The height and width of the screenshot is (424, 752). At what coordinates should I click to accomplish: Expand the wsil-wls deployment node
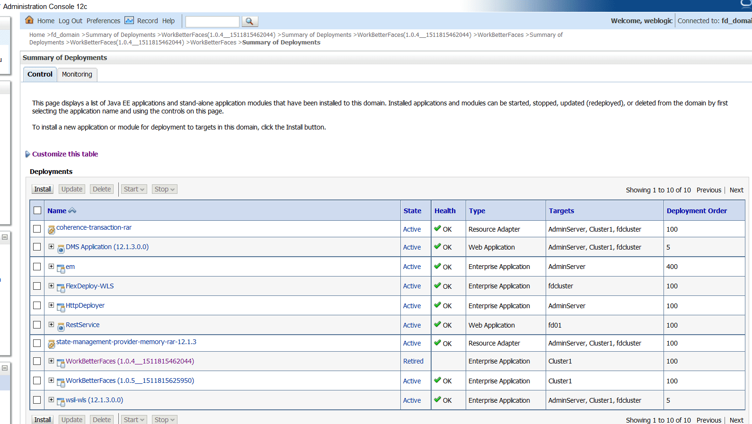click(x=51, y=399)
